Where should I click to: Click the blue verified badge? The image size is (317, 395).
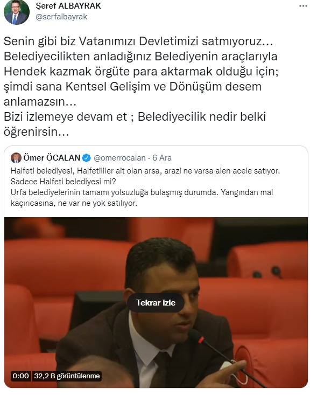pos(87,158)
